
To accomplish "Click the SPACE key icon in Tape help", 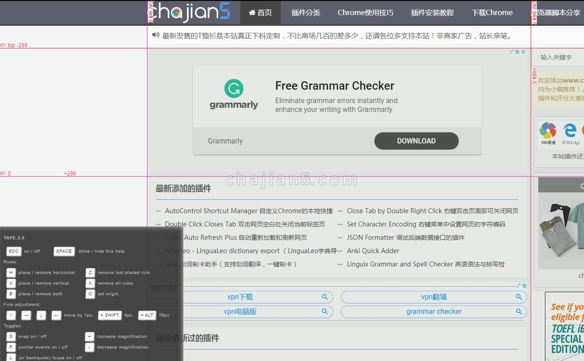I will (x=64, y=251).
